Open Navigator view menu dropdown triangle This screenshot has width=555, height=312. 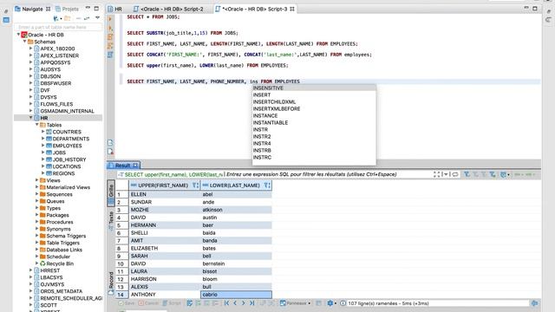point(97,18)
